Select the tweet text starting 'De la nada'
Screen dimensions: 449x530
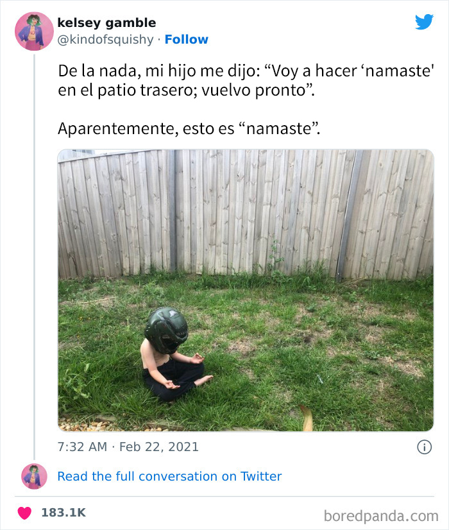[x=246, y=80]
